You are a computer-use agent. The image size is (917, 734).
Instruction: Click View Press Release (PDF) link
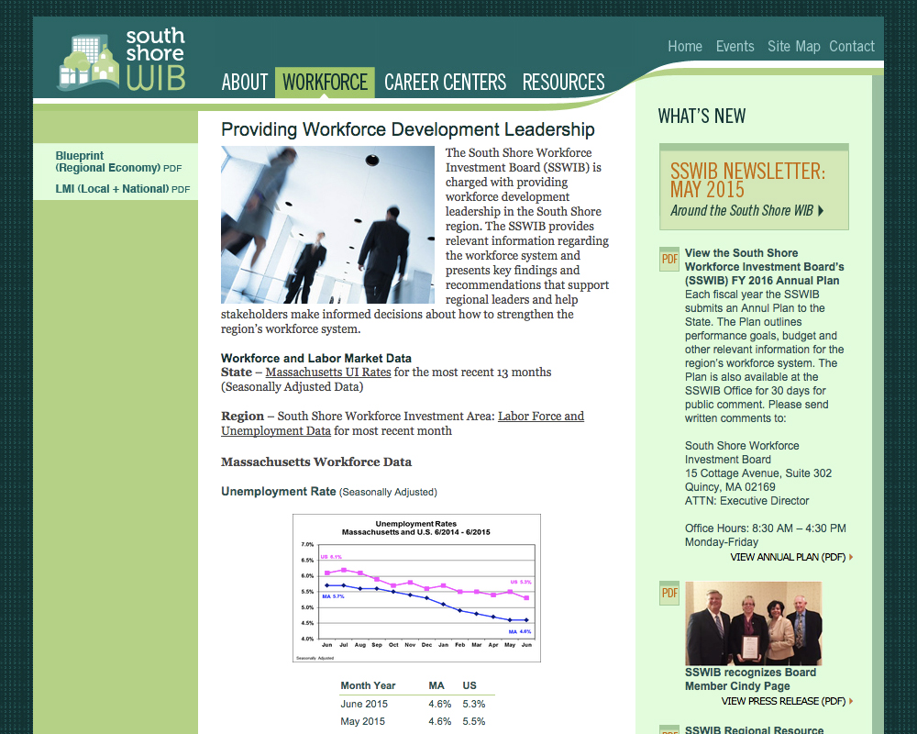[784, 701]
